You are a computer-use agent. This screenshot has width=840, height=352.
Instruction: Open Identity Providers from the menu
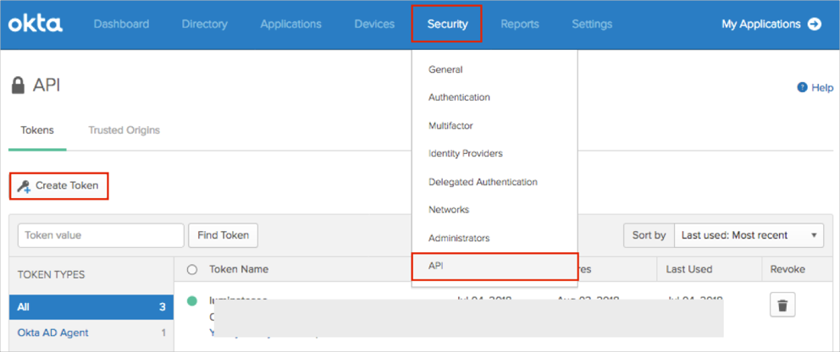[x=466, y=153]
